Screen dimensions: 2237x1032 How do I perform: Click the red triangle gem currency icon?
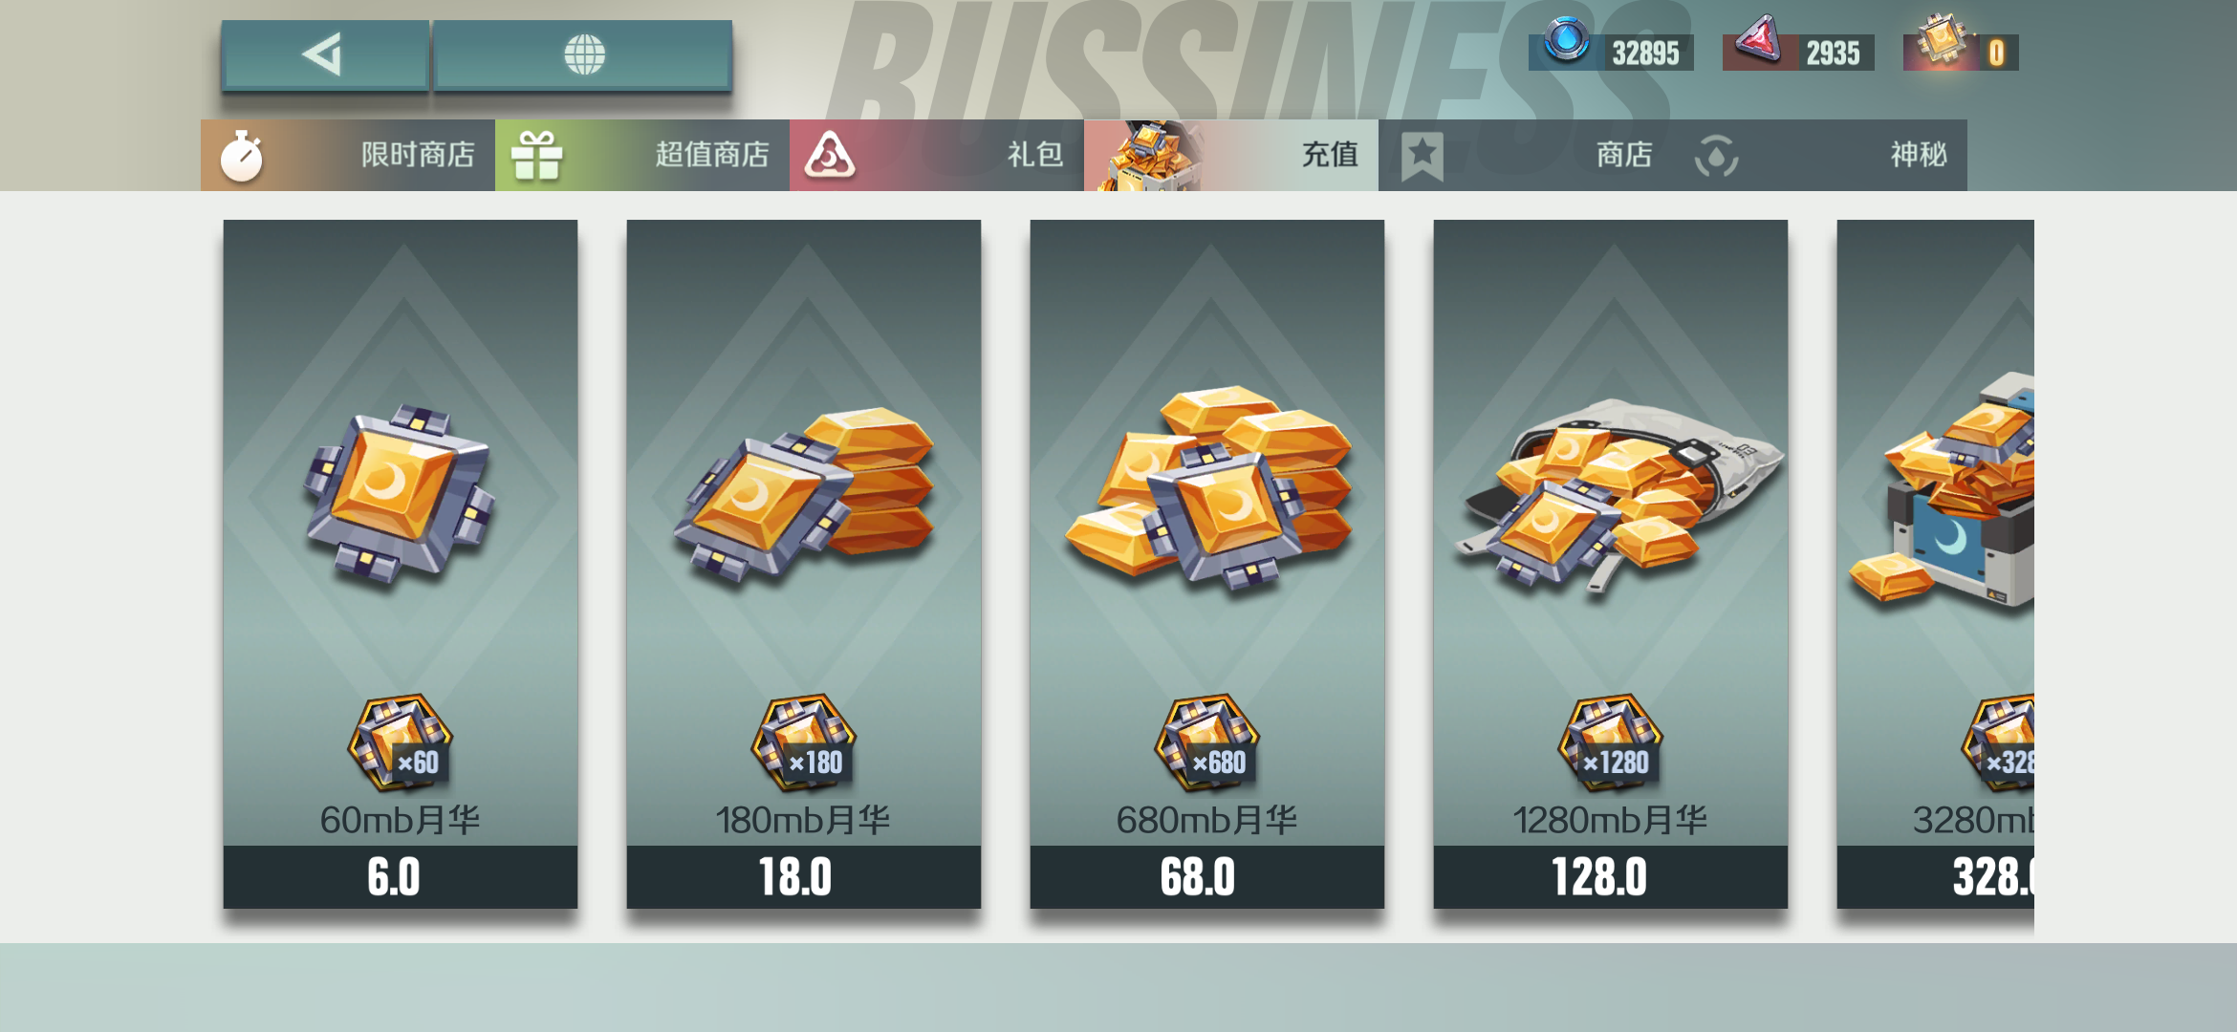1759,42
